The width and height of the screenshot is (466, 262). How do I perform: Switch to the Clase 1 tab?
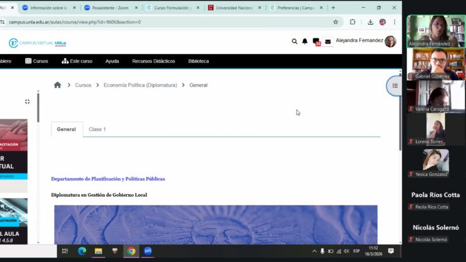pyautogui.click(x=97, y=129)
